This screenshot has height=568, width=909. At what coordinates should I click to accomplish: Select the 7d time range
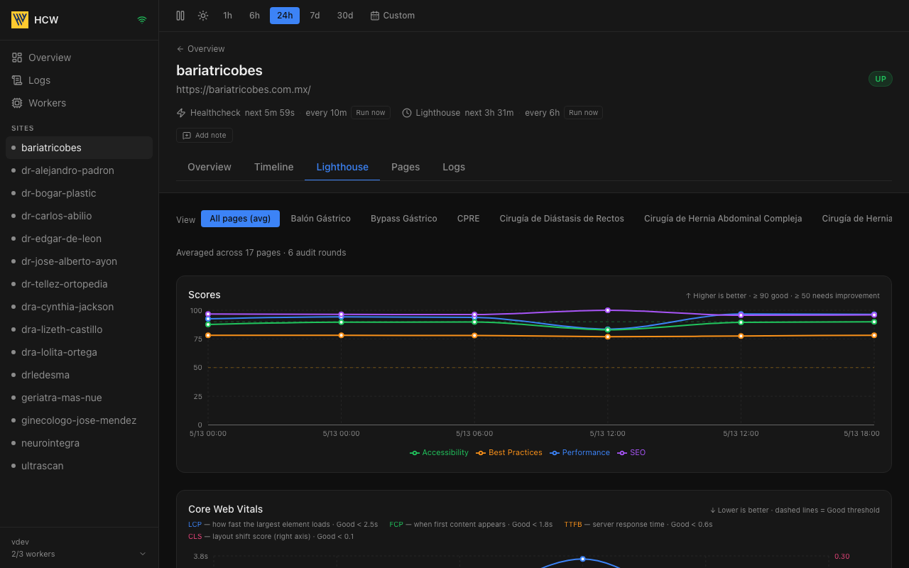click(315, 16)
